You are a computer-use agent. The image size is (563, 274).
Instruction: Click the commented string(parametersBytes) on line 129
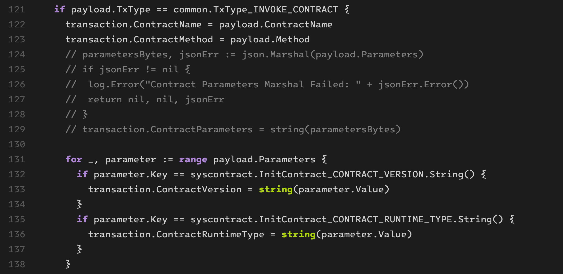[x=335, y=130]
